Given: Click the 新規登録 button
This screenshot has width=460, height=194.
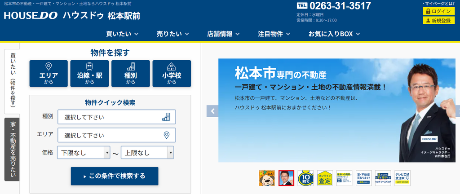Looking at the screenshot, I should point(438,21).
